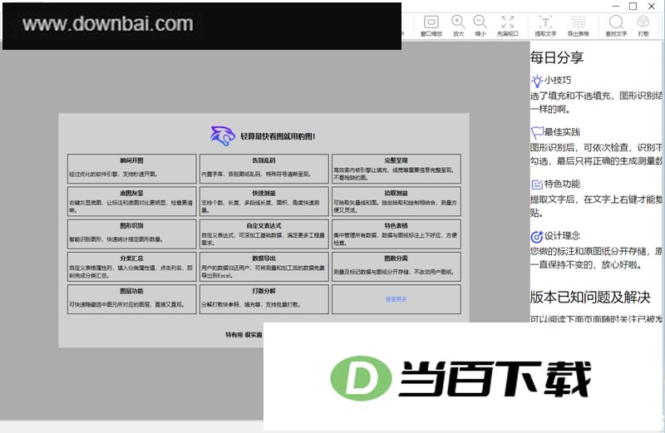Click the 打散分解 feature card
Image resolution: width=665 pixels, height=433 pixels.
point(264,299)
